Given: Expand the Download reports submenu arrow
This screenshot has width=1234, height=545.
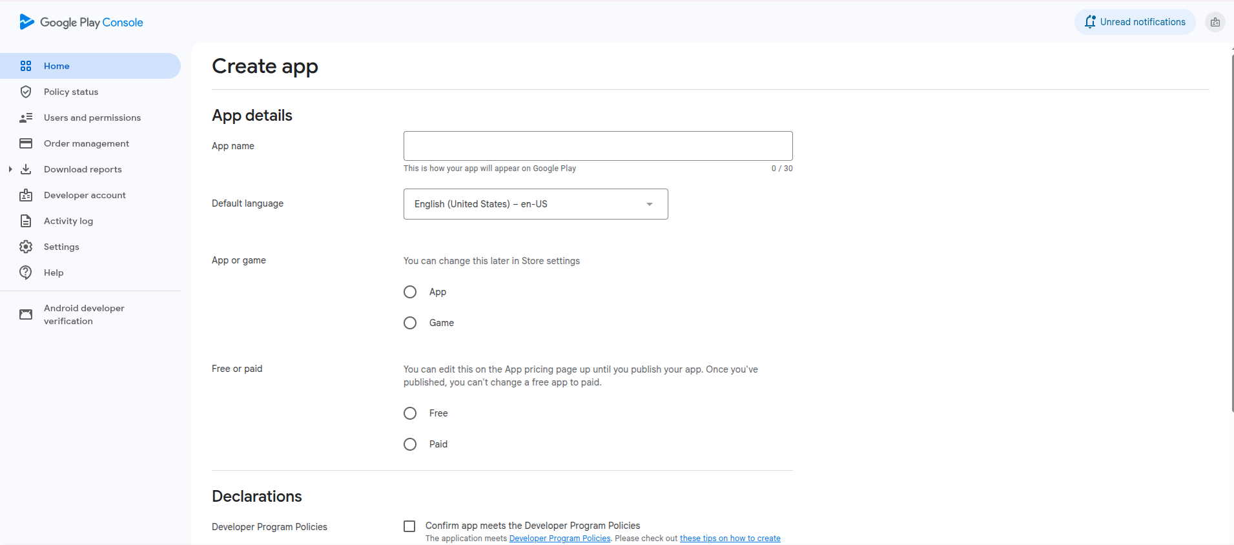Looking at the screenshot, I should point(10,169).
